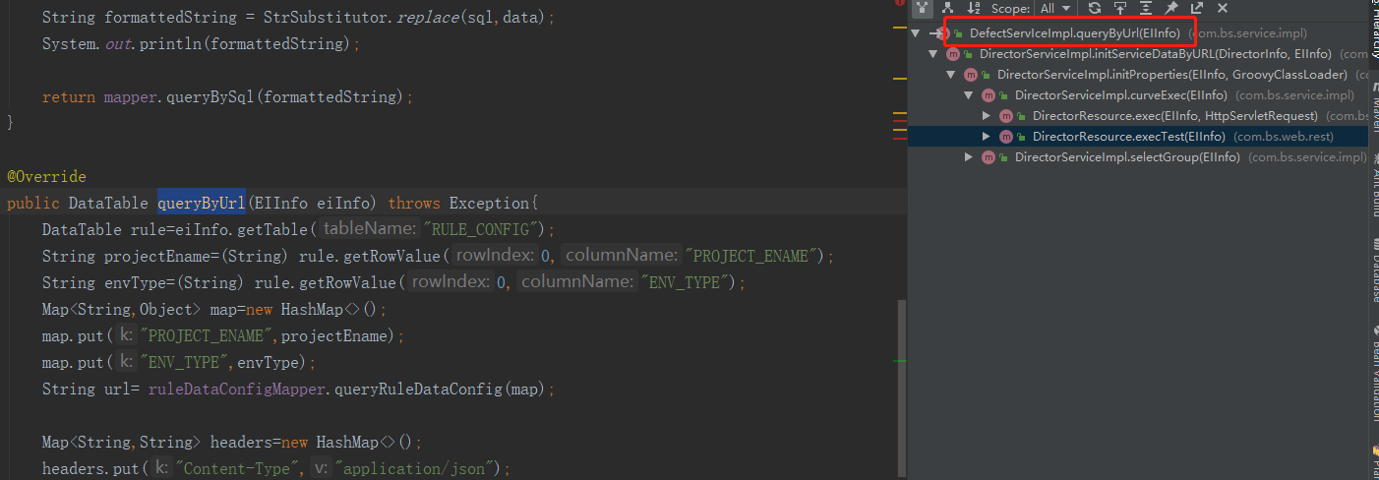This screenshot has width=1379, height=480.
Task: Expand all hierarchy nodes icon
Action: click(1146, 8)
